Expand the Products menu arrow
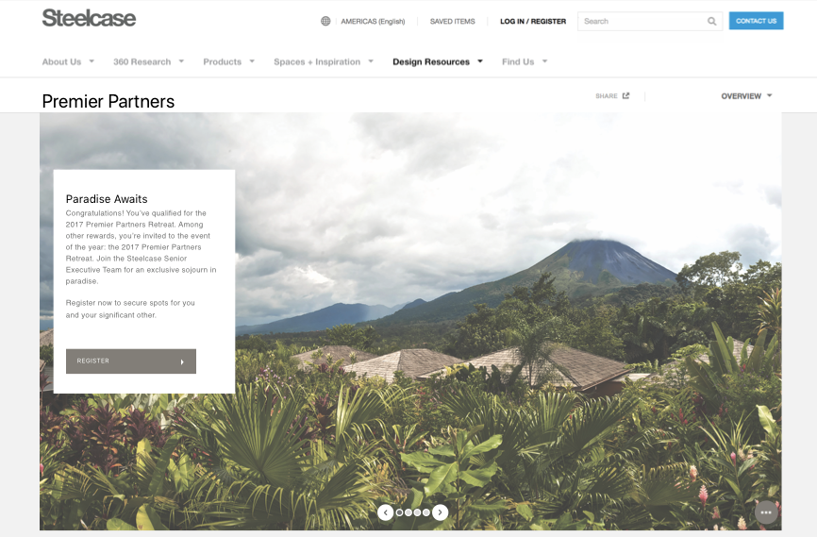 click(x=252, y=61)
